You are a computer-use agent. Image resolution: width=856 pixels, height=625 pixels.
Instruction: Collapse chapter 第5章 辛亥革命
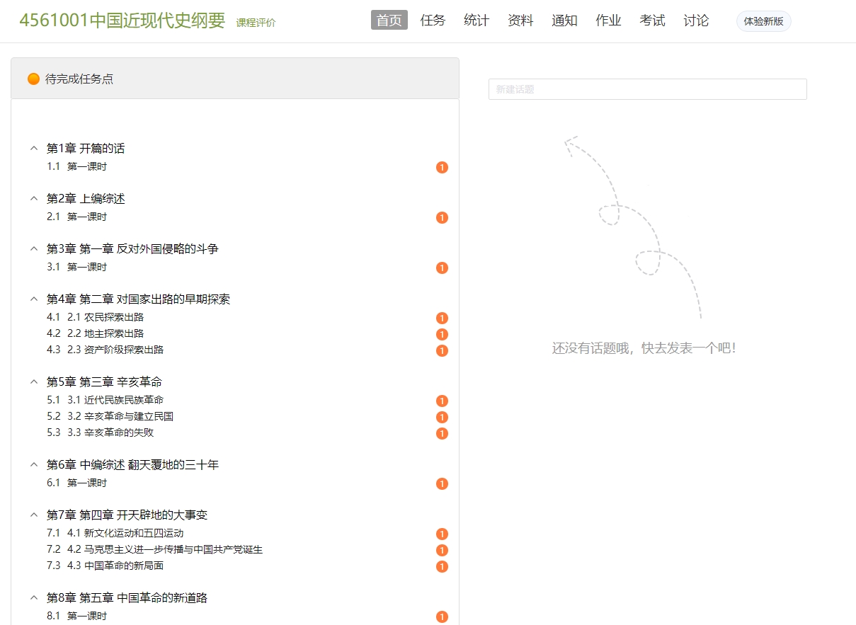click(33, 382)
